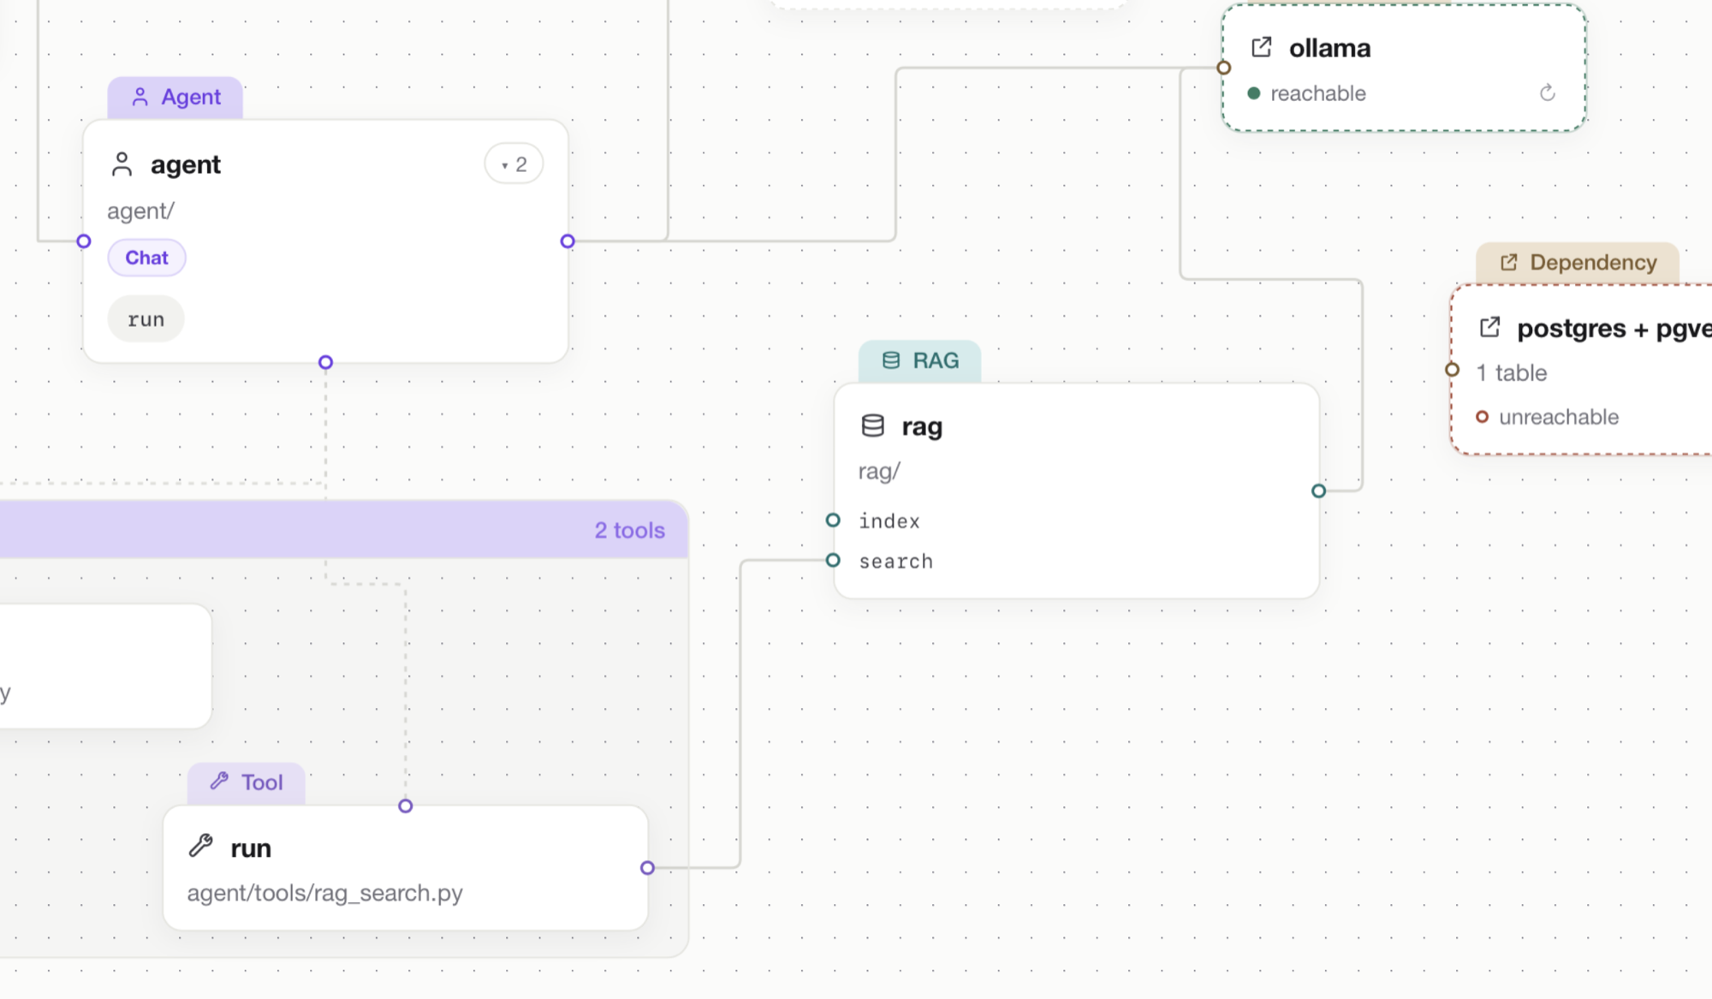Viewport: 1712px width, 999px height.
Task: Click the index method label in rag
Action: click(x=889, y=520)
